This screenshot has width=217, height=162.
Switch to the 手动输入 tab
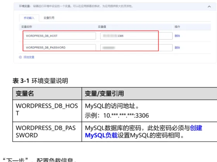(29, 18)
